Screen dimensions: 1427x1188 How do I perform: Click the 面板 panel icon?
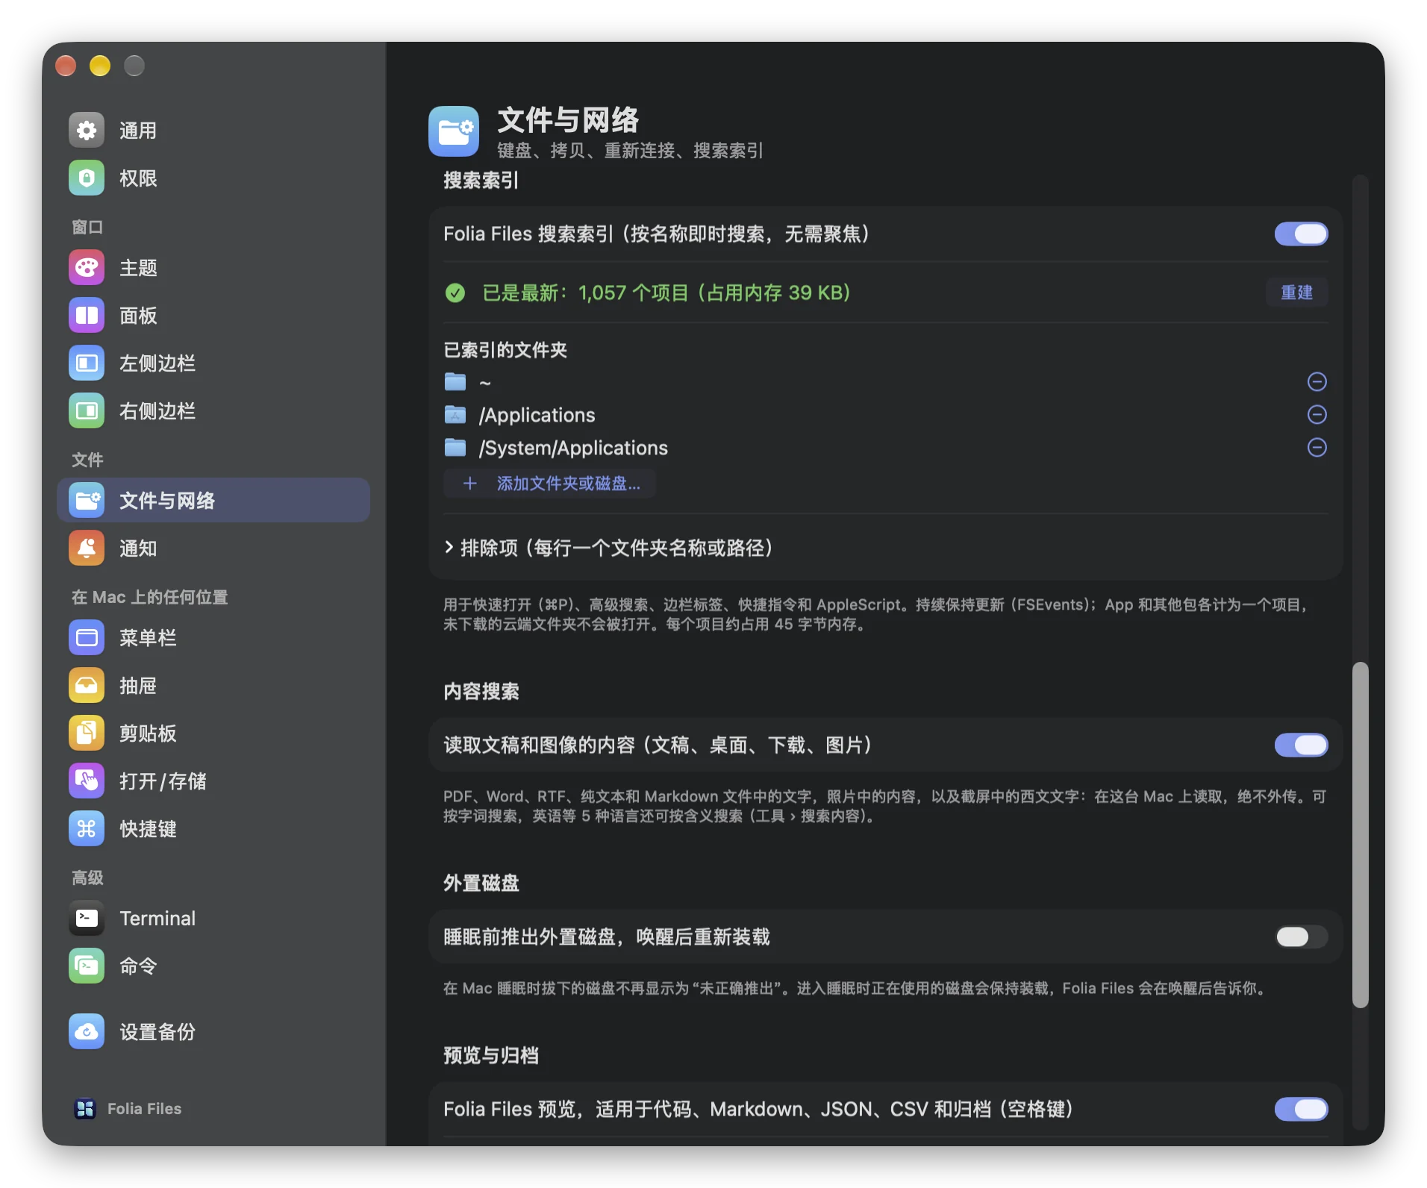click(x=87, y=316)
